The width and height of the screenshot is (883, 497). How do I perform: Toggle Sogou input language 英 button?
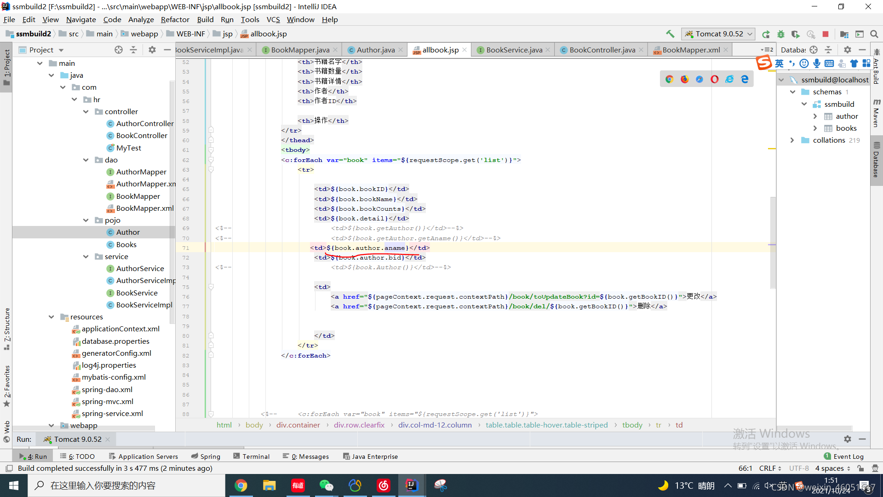click(x=779, y=64)
